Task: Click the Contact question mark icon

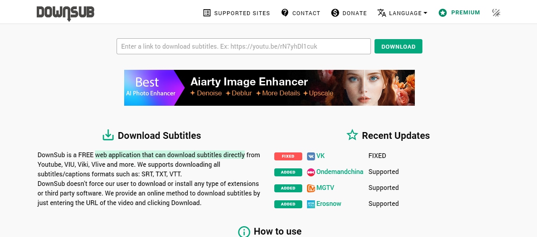Action: [285, 13]
